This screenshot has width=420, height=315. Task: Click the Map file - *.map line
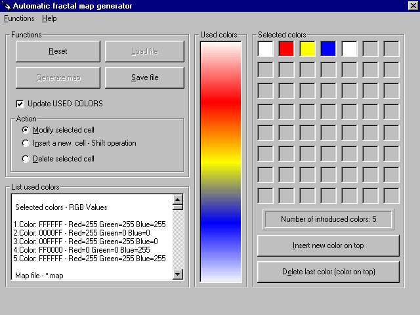tap(39, 276)
